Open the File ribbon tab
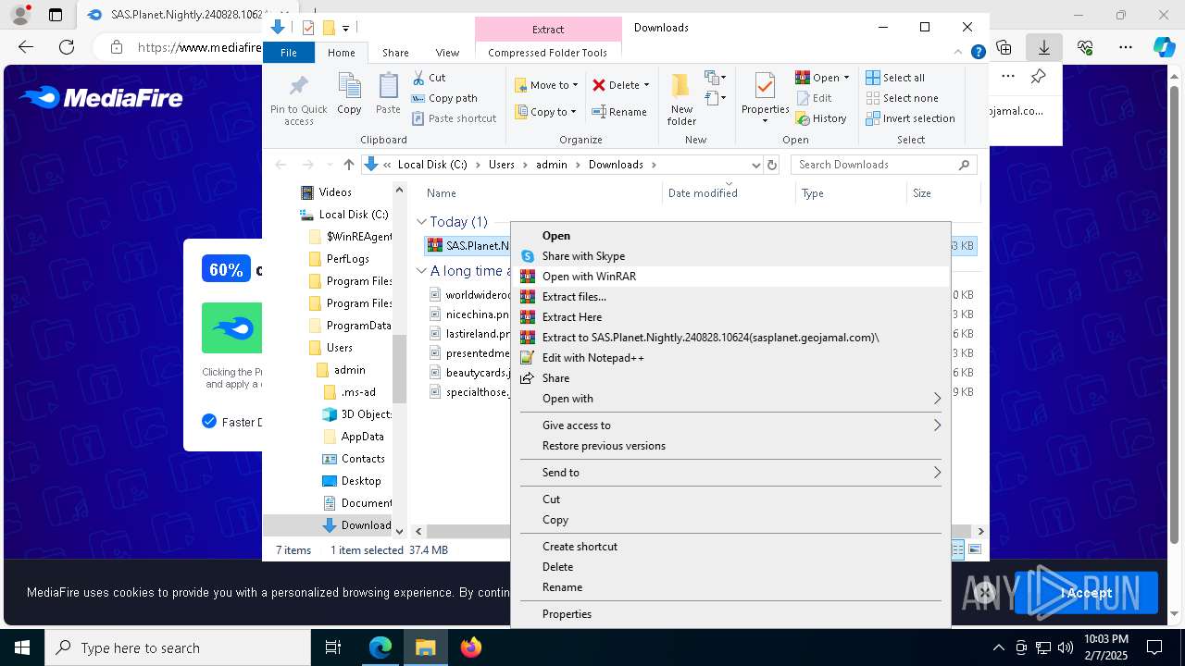The width and height of the screenshot is (1185, 666). point(289,53)
